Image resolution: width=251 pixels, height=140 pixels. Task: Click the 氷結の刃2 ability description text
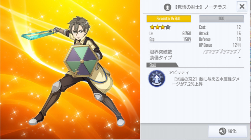tap(206, 81)
